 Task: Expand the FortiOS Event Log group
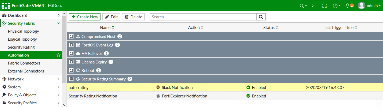click(71, 45)
